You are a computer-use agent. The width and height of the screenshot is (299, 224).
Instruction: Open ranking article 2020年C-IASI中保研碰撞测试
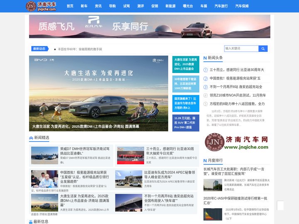(x=235, y=201)
